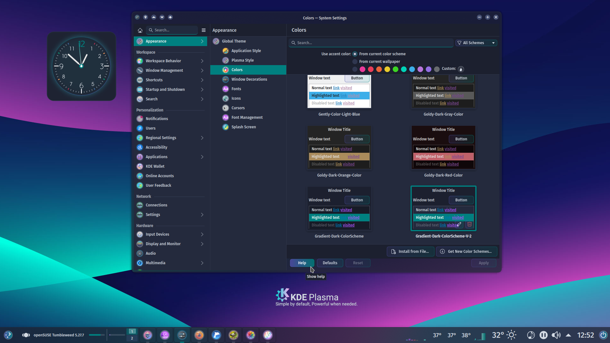Toggle pin window on all desktops
The image size is (610, 343).
click(x=146, y=17)
